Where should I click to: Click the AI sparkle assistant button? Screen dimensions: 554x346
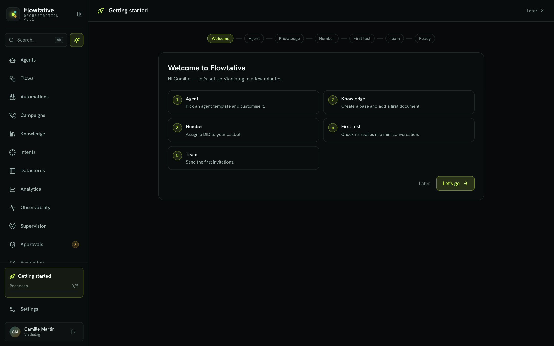[x=76, y=40]
